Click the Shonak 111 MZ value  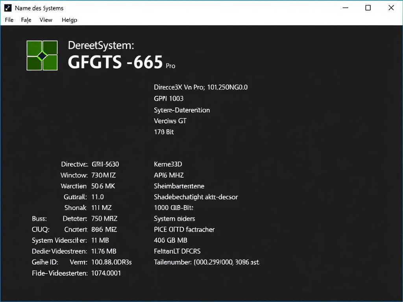coord(101,208)
